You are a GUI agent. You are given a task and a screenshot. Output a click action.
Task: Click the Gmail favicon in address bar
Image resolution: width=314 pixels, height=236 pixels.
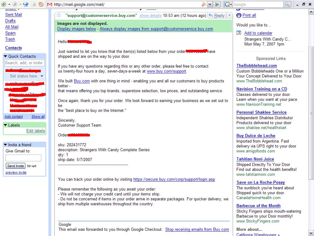(50, 4)
